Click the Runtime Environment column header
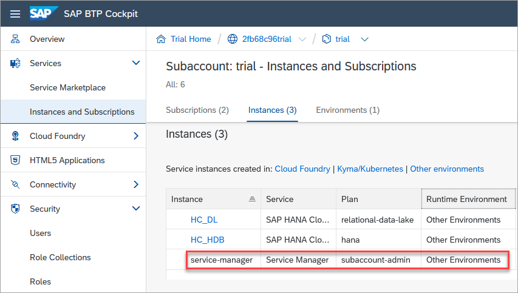The image size is (518, 293). coord(468,199)
